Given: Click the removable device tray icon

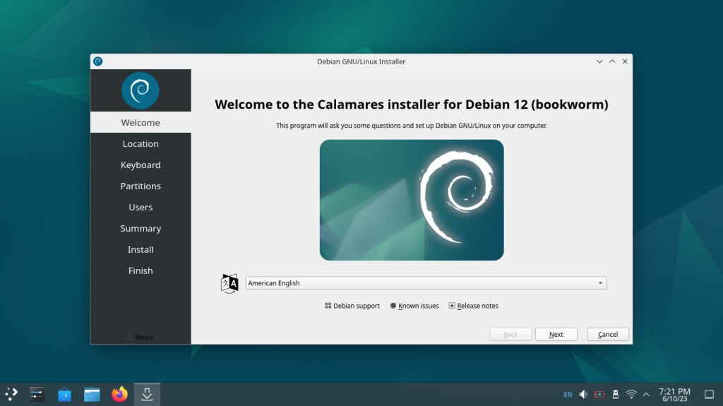Looking at the screenshot, I should pos(615,394).
